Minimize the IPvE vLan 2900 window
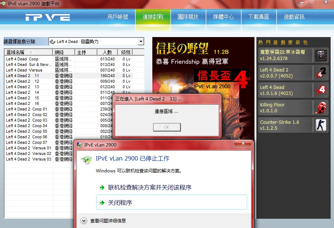Screen dimensions: 334x228 [x=302, y=3]
